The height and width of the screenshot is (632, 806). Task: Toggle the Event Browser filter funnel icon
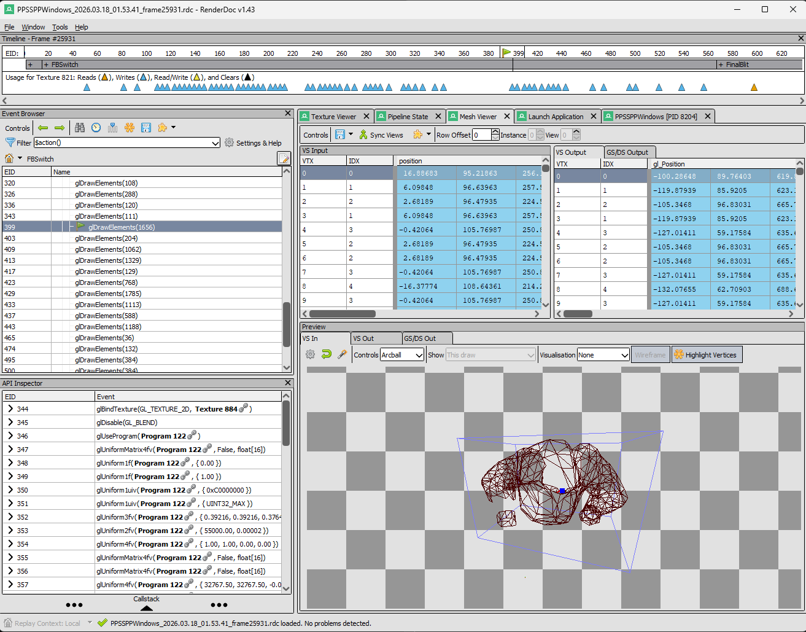[10, 142]
